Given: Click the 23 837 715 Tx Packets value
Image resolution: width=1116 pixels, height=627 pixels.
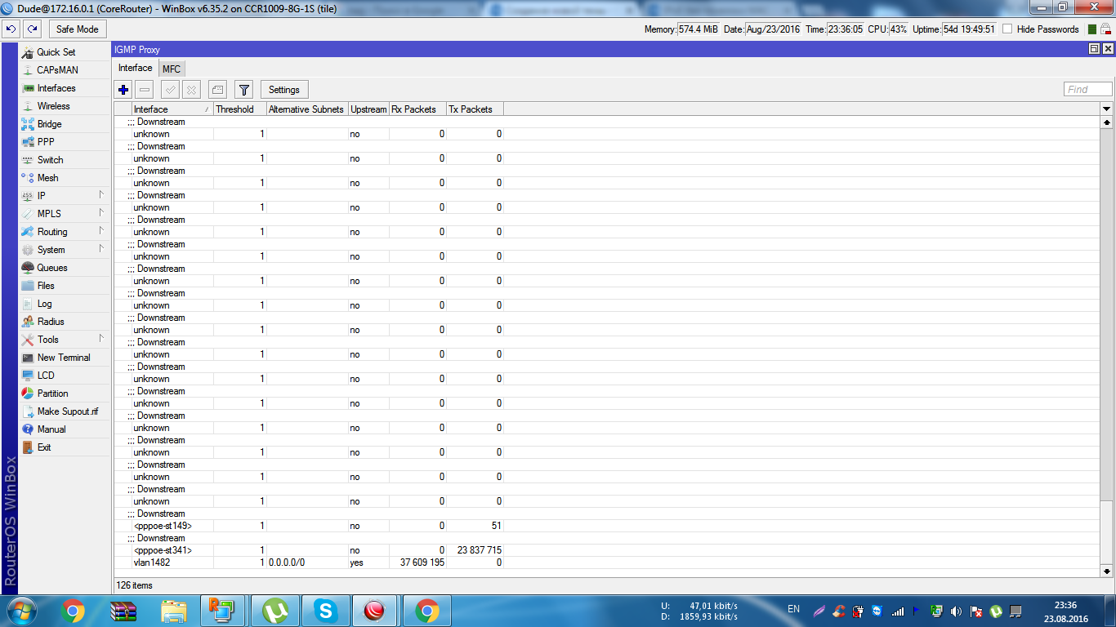Looking at the screenshot, I should [480, 550].
